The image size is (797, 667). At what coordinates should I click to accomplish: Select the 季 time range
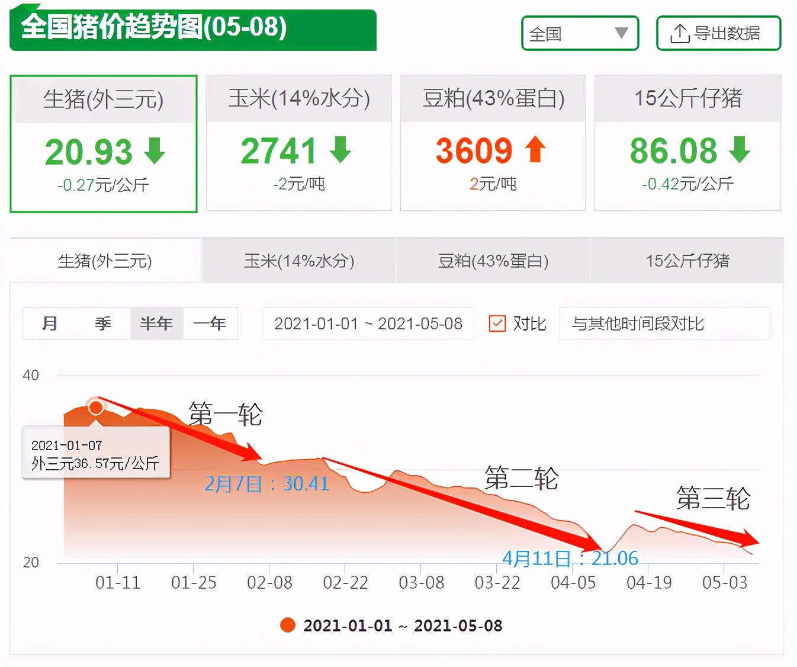click(x=103, y=323)
